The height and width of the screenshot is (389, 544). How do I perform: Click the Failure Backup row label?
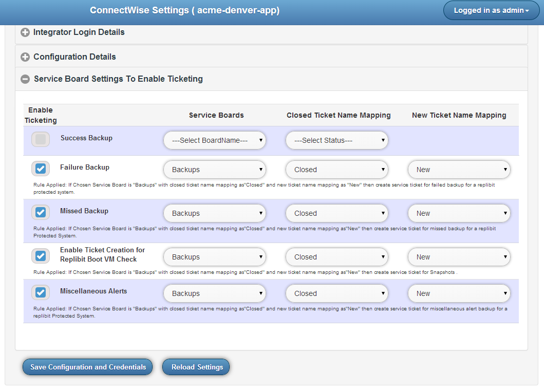click(x=85, y=167)
